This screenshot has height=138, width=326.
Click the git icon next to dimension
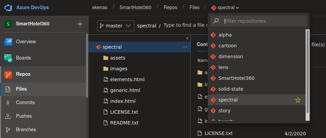(x=213, y=56)
